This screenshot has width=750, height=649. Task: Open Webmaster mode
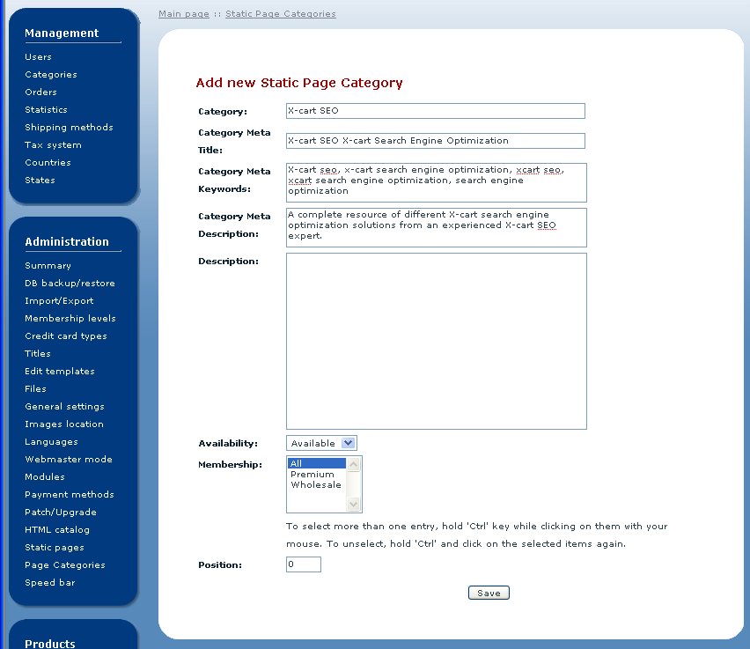point(69,460)
